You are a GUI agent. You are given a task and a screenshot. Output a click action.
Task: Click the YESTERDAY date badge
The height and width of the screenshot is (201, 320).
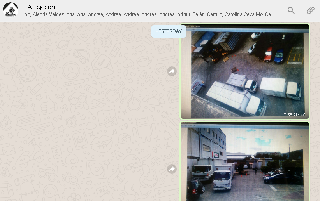[169, 31]
